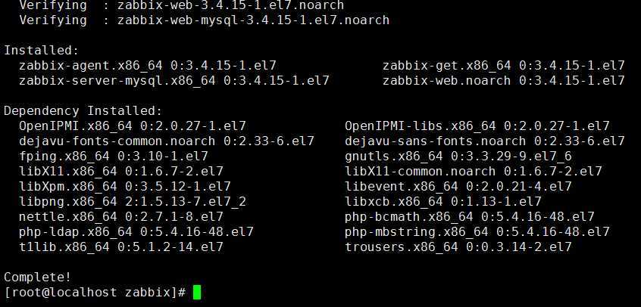Select the zabbix-get.x86_64 package entry
This screenshot has height=307, width=641.
point(504,65)
